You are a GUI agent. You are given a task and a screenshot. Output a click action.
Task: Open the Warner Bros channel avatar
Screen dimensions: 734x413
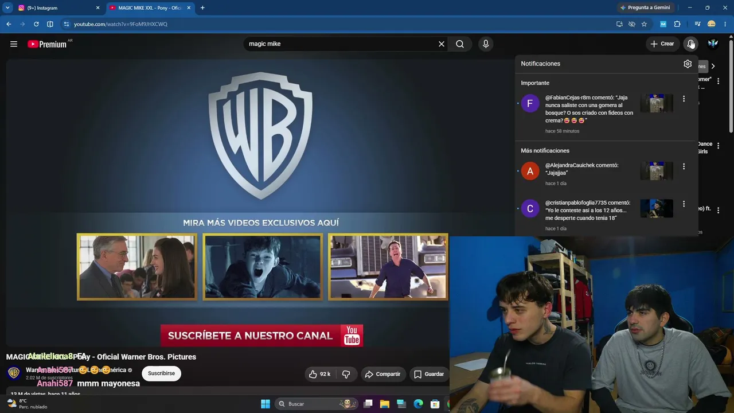pos(14,373)
